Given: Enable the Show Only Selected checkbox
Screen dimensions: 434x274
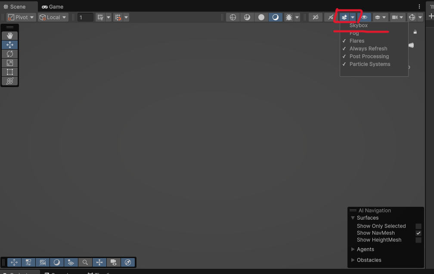Looking at the screenshot, I should tap(418, 226).
